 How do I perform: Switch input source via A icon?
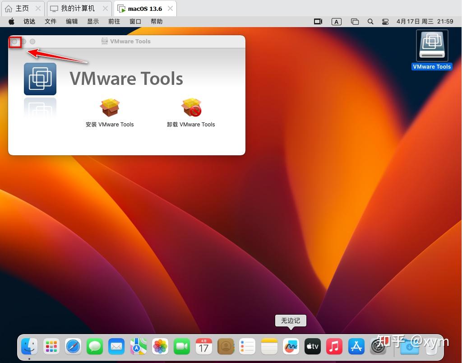point(337,22)
